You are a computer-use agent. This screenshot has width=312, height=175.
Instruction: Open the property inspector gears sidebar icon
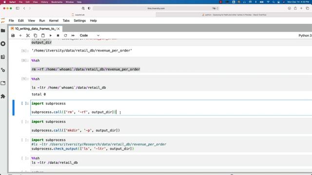[3, 70]
